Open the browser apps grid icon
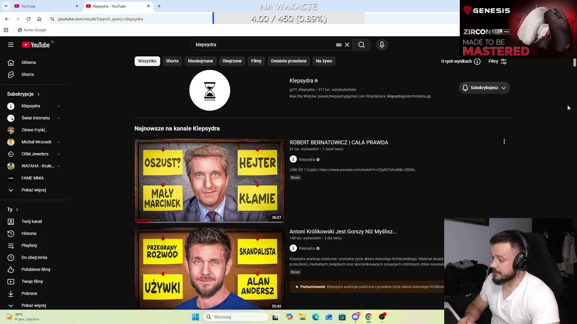 click(6, 30)
